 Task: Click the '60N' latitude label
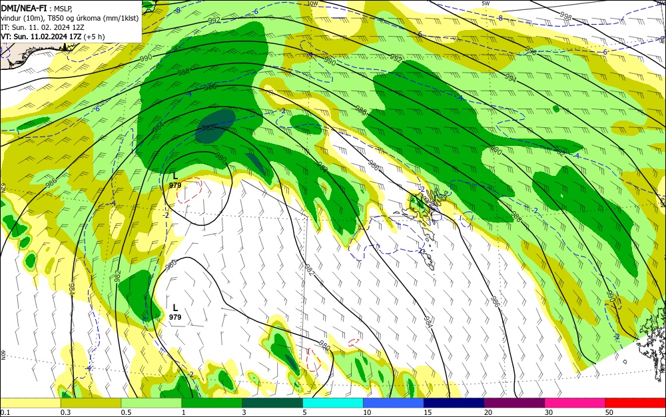click(3, 355)
